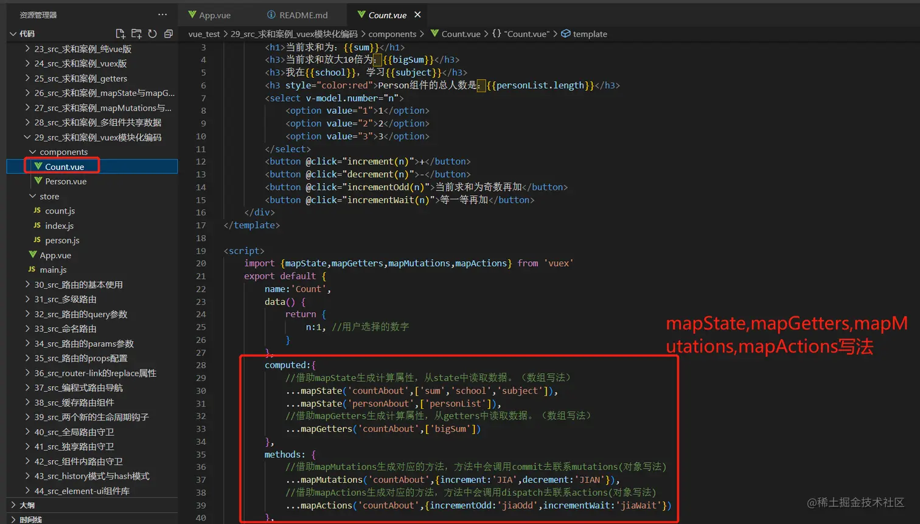Image resolution: width=920 pixels, height=524 pixels.
Task: Open the explorer's more actions ellipsis
Action: coord(162,15)
